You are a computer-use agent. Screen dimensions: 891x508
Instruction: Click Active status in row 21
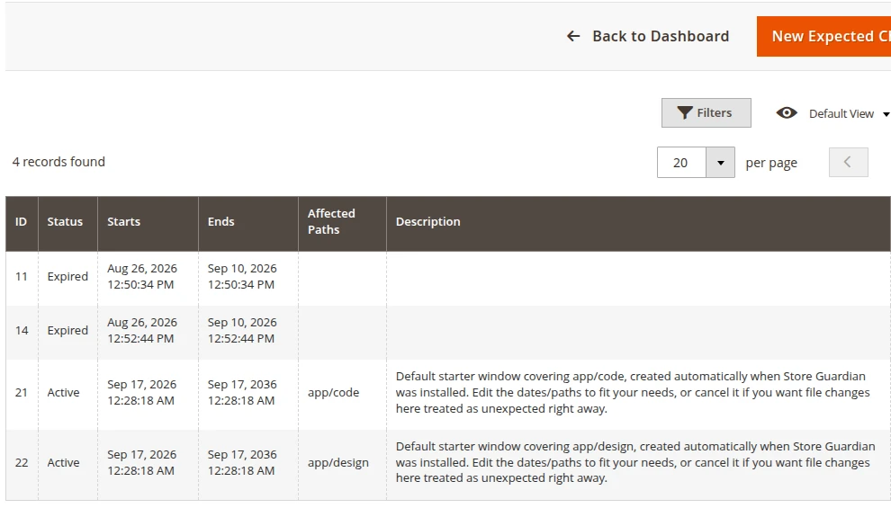tap(63, 392)
